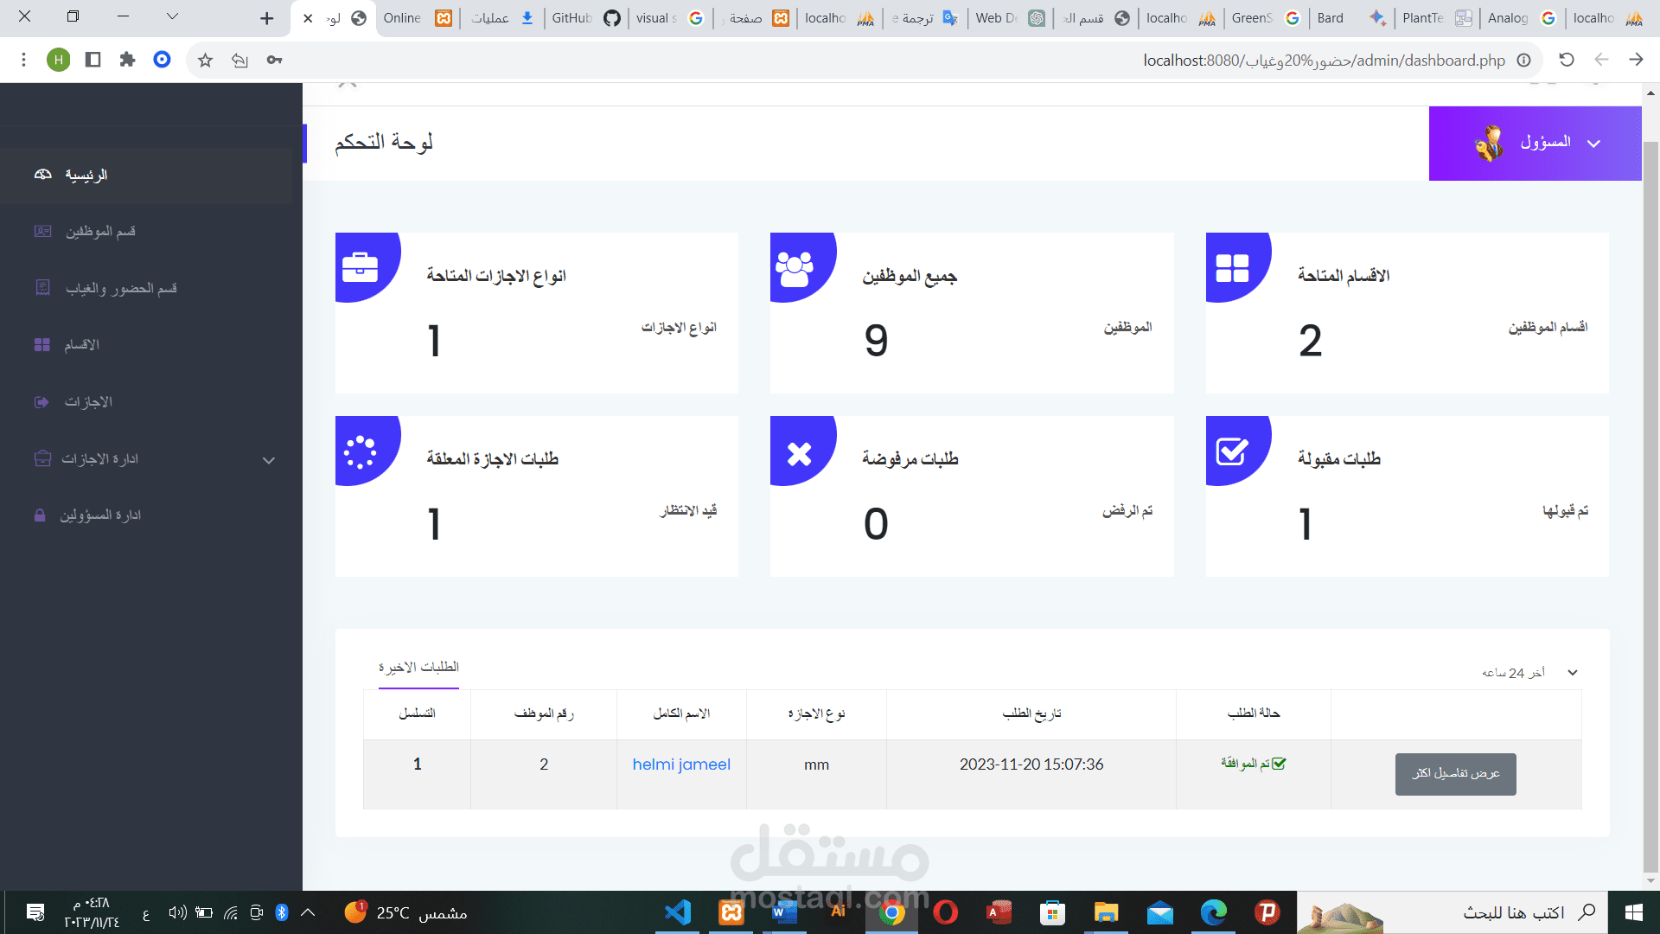Click the grid icon on الاقسام المتاحة card
The image size is (1660, 934).
coord(1232,268)
